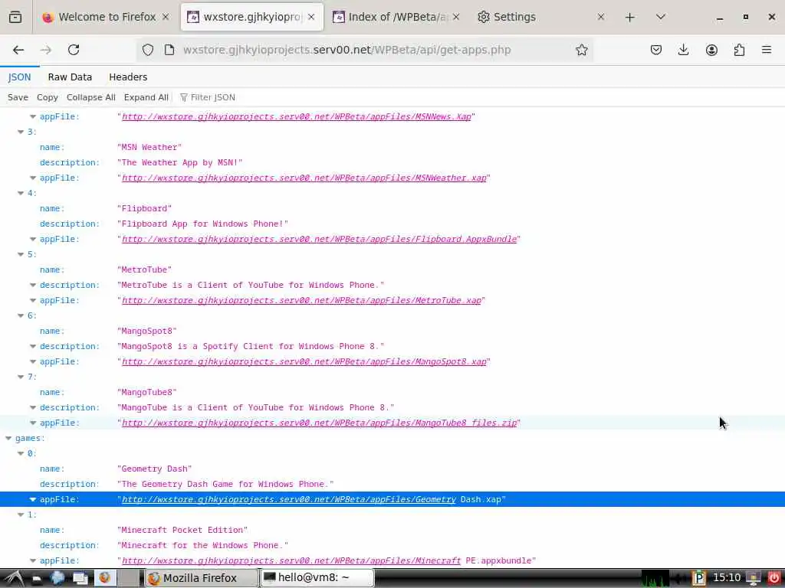Screen dimensions: 785x588
Task: Switch to Mozilla Firefox taskbar window
Action: point(201,578)
